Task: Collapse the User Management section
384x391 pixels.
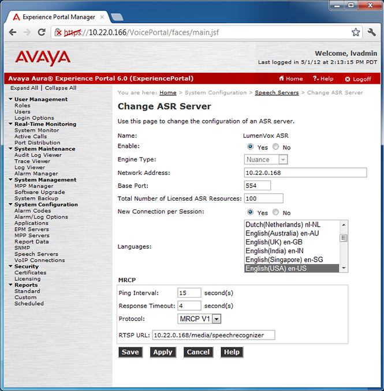Action: pyautogui.click(x=10, y=99)
